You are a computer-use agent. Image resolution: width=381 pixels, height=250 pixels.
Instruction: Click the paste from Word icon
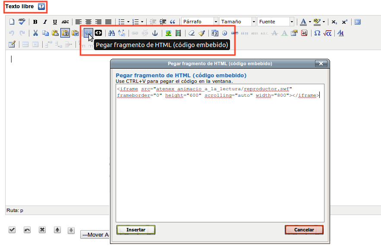tap(76, 33)
